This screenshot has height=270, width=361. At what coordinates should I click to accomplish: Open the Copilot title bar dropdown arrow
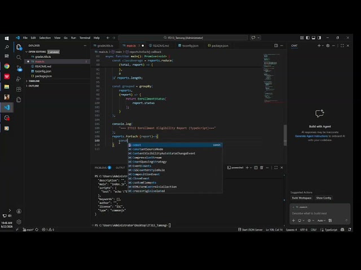(258, 38)
